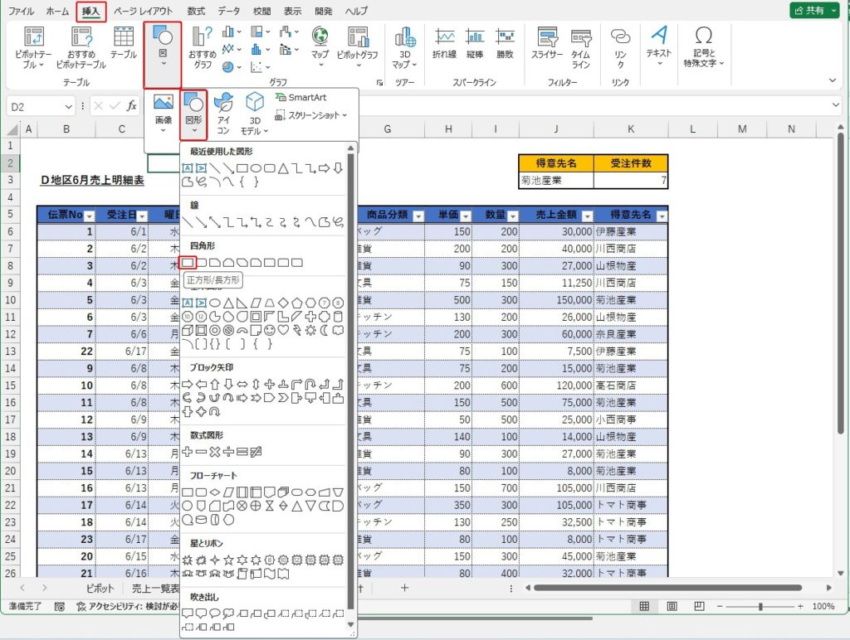Switch to page layout view in status bar
The image size is (850, 640).
[x=671, y=607]
